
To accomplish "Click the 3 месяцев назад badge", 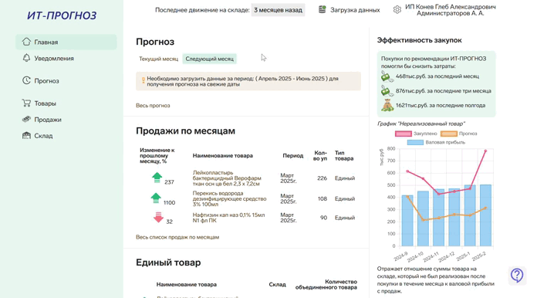I will point(278,10).
